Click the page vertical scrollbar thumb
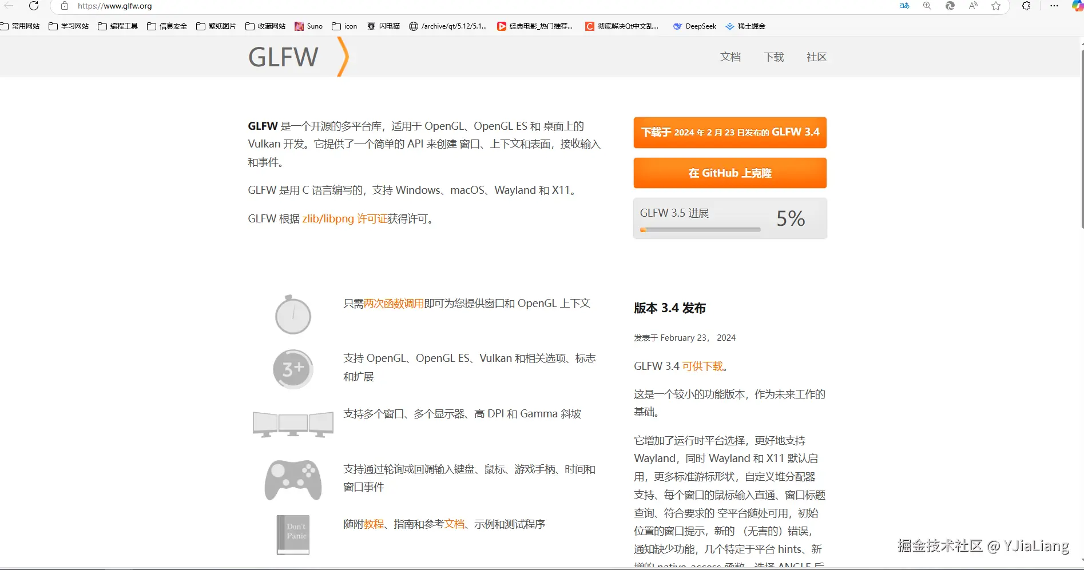The image size is (1084, 570). (x=1082, y=139)
